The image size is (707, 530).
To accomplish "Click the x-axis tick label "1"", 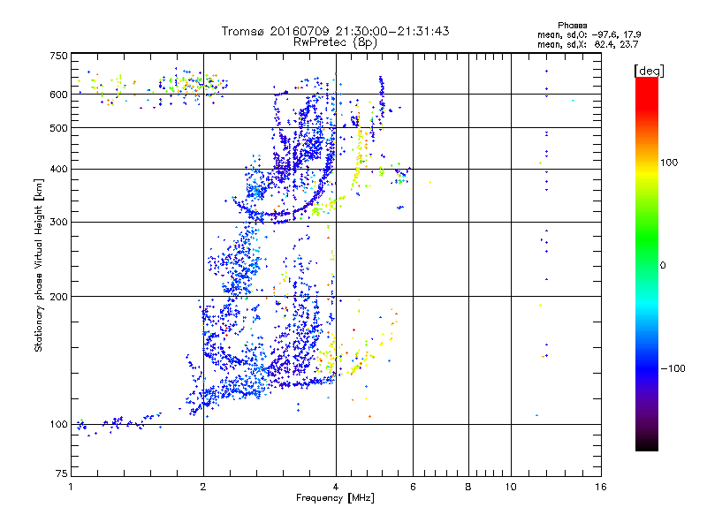I will [71, 487].
